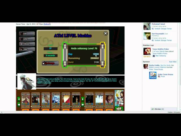Go to previous friends with single left arrow
This screenshot has width=181, height=136.
click(19, 99)
